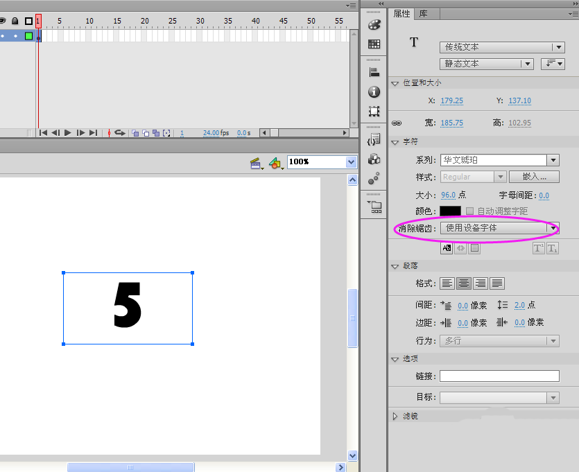Toggle layer visibility eye column header
Image resolution: width=579 pixels, height=472 pixels.
(x=3, y=21)
